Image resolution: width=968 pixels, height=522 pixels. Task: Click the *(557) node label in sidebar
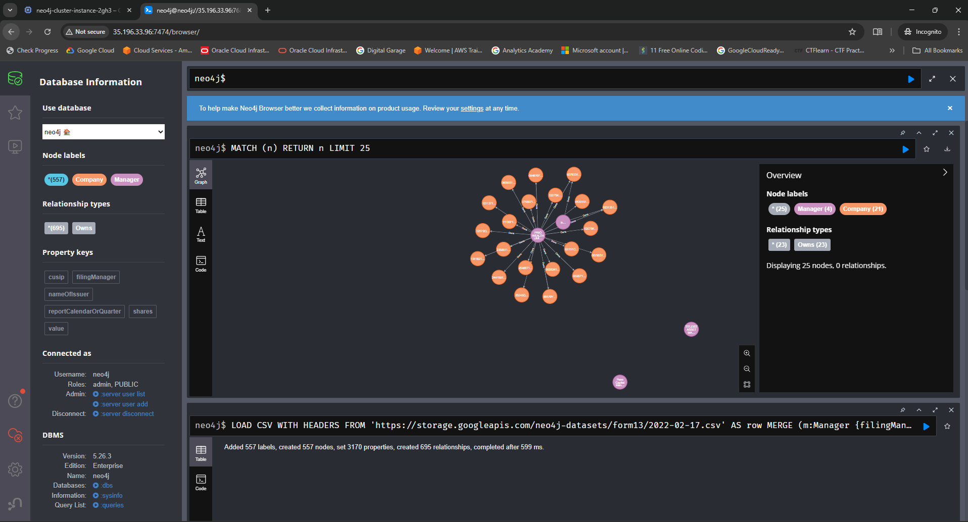pyautogui.click(x=56, y=180)
